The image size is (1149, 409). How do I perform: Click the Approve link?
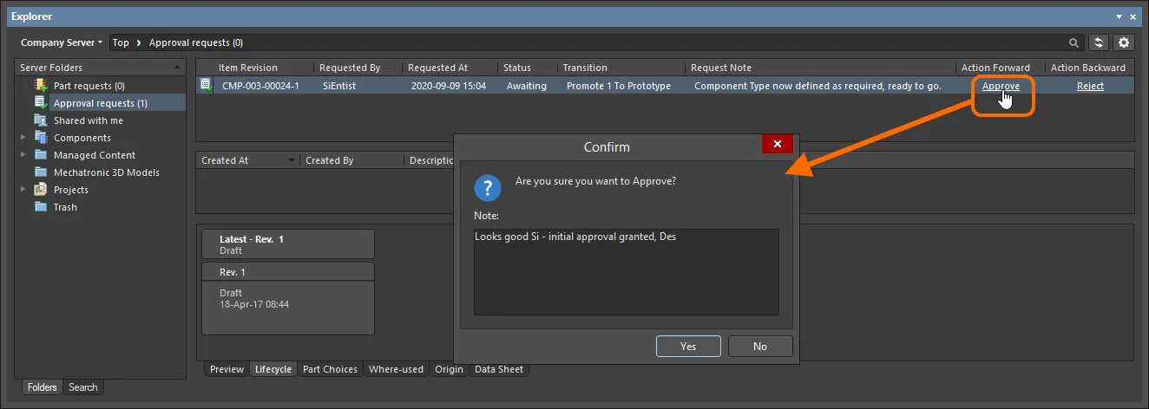click(1001, 86)
